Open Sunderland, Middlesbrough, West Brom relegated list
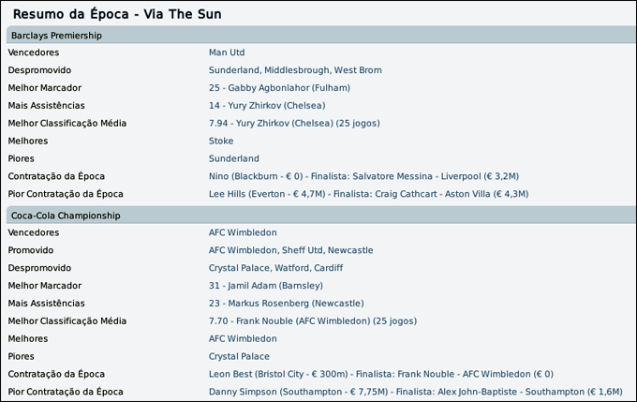Image resolution: width=637 pixels, height=402 pixels. click(x=295, y=70)
